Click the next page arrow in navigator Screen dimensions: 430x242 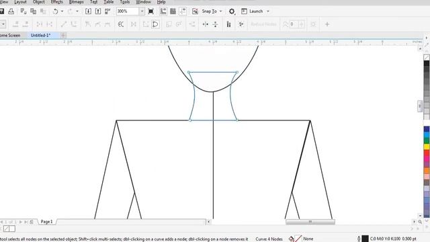pos(21,222)
